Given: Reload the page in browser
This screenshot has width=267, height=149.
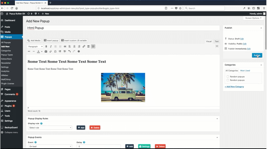Looking at the screenshot, I should [12, 8].
